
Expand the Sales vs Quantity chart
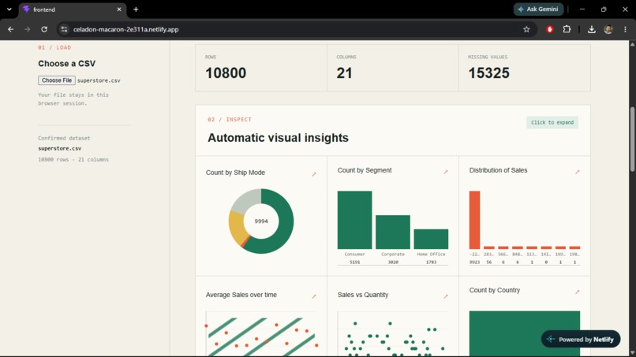point(446,296)
